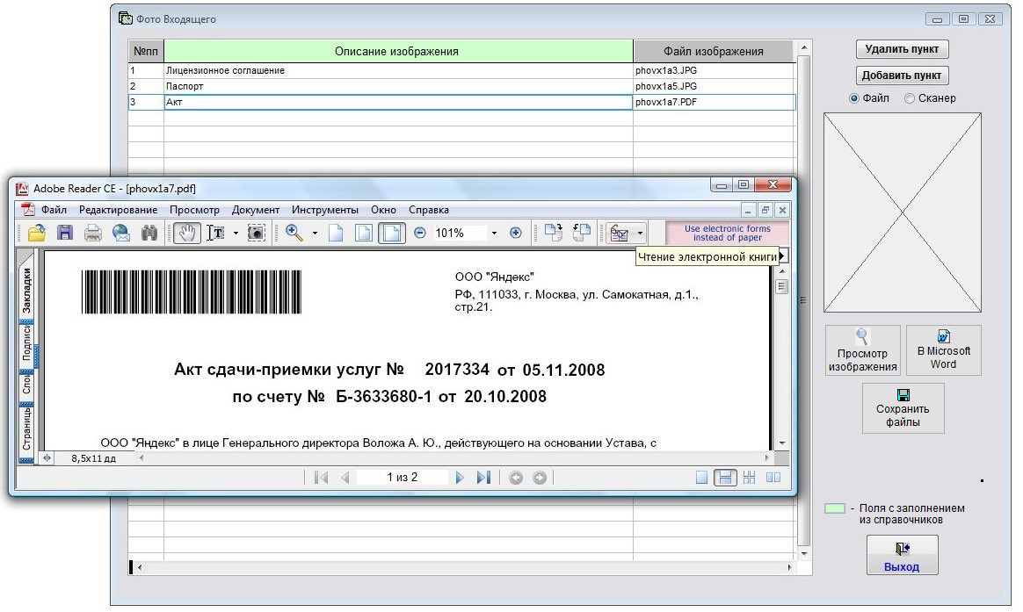Select the Файл radio button
The height and width of the screenshot is (612, 1023).
tap(854, 98)
